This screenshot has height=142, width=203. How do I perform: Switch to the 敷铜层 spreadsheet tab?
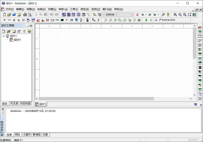[37, 135]
